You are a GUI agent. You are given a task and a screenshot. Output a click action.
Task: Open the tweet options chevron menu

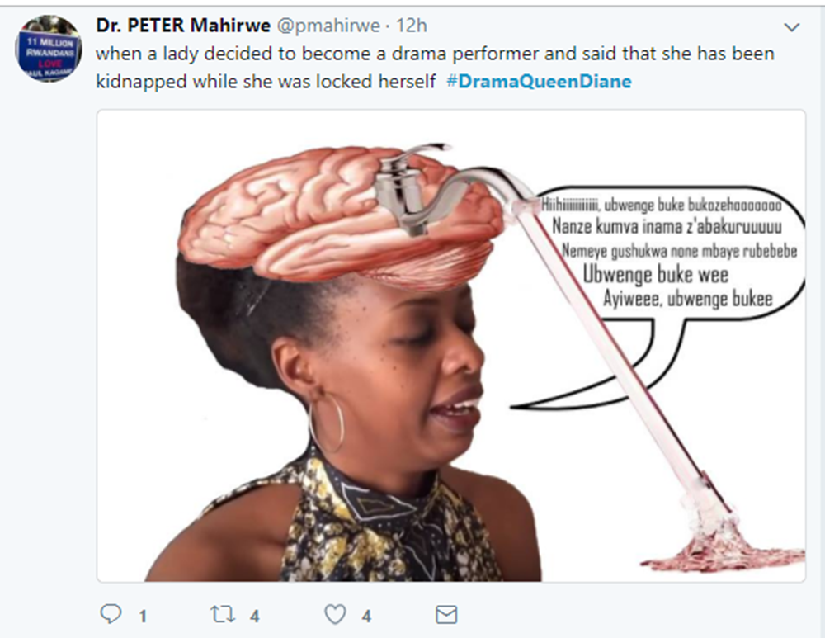click(791, 27)
